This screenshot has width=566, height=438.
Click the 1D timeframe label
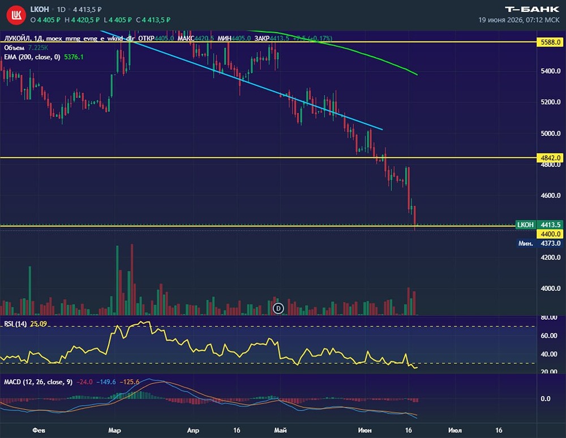[61, 10]
